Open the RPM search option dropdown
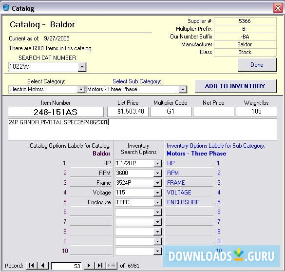This screenshot has height=272, width=285. [x=157, y=173]
